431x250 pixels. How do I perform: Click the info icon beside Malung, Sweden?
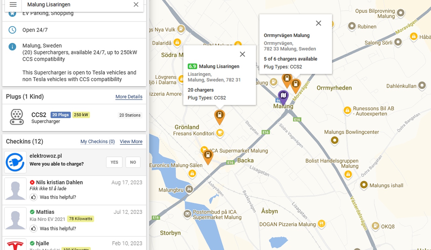[12, 47]
